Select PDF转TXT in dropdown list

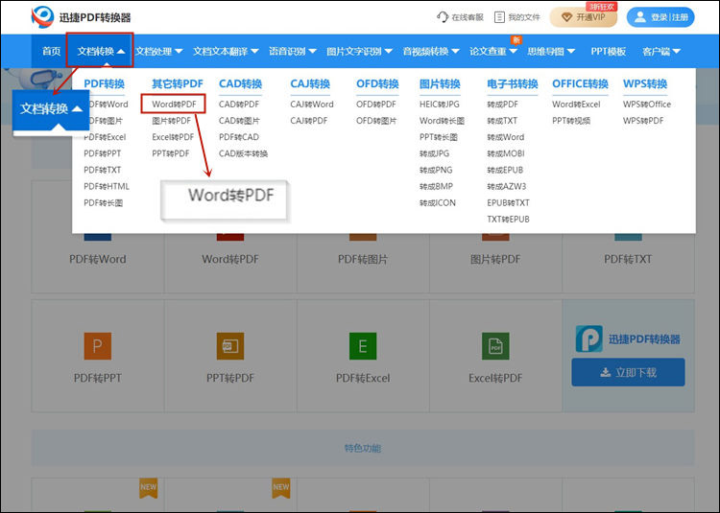pyautogui.click(x=103, y=170)
